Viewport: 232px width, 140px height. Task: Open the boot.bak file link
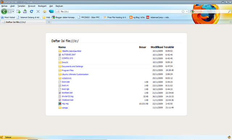point(66,82)
